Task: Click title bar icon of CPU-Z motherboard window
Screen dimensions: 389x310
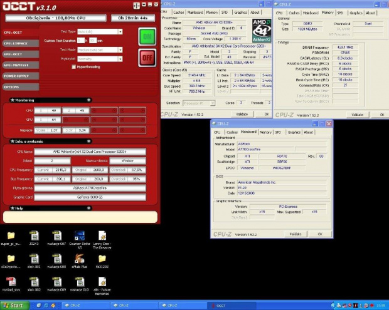Action: click(214, 123)
